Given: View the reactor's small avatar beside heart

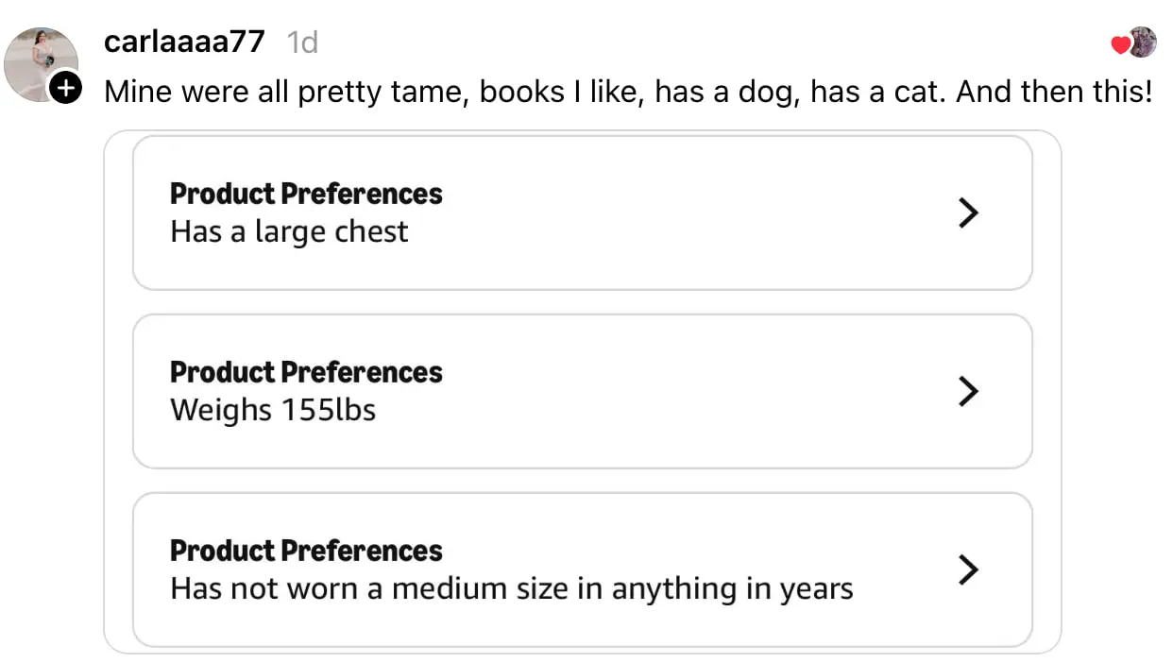Looking at the screenshot, I should coord(1142,42).
